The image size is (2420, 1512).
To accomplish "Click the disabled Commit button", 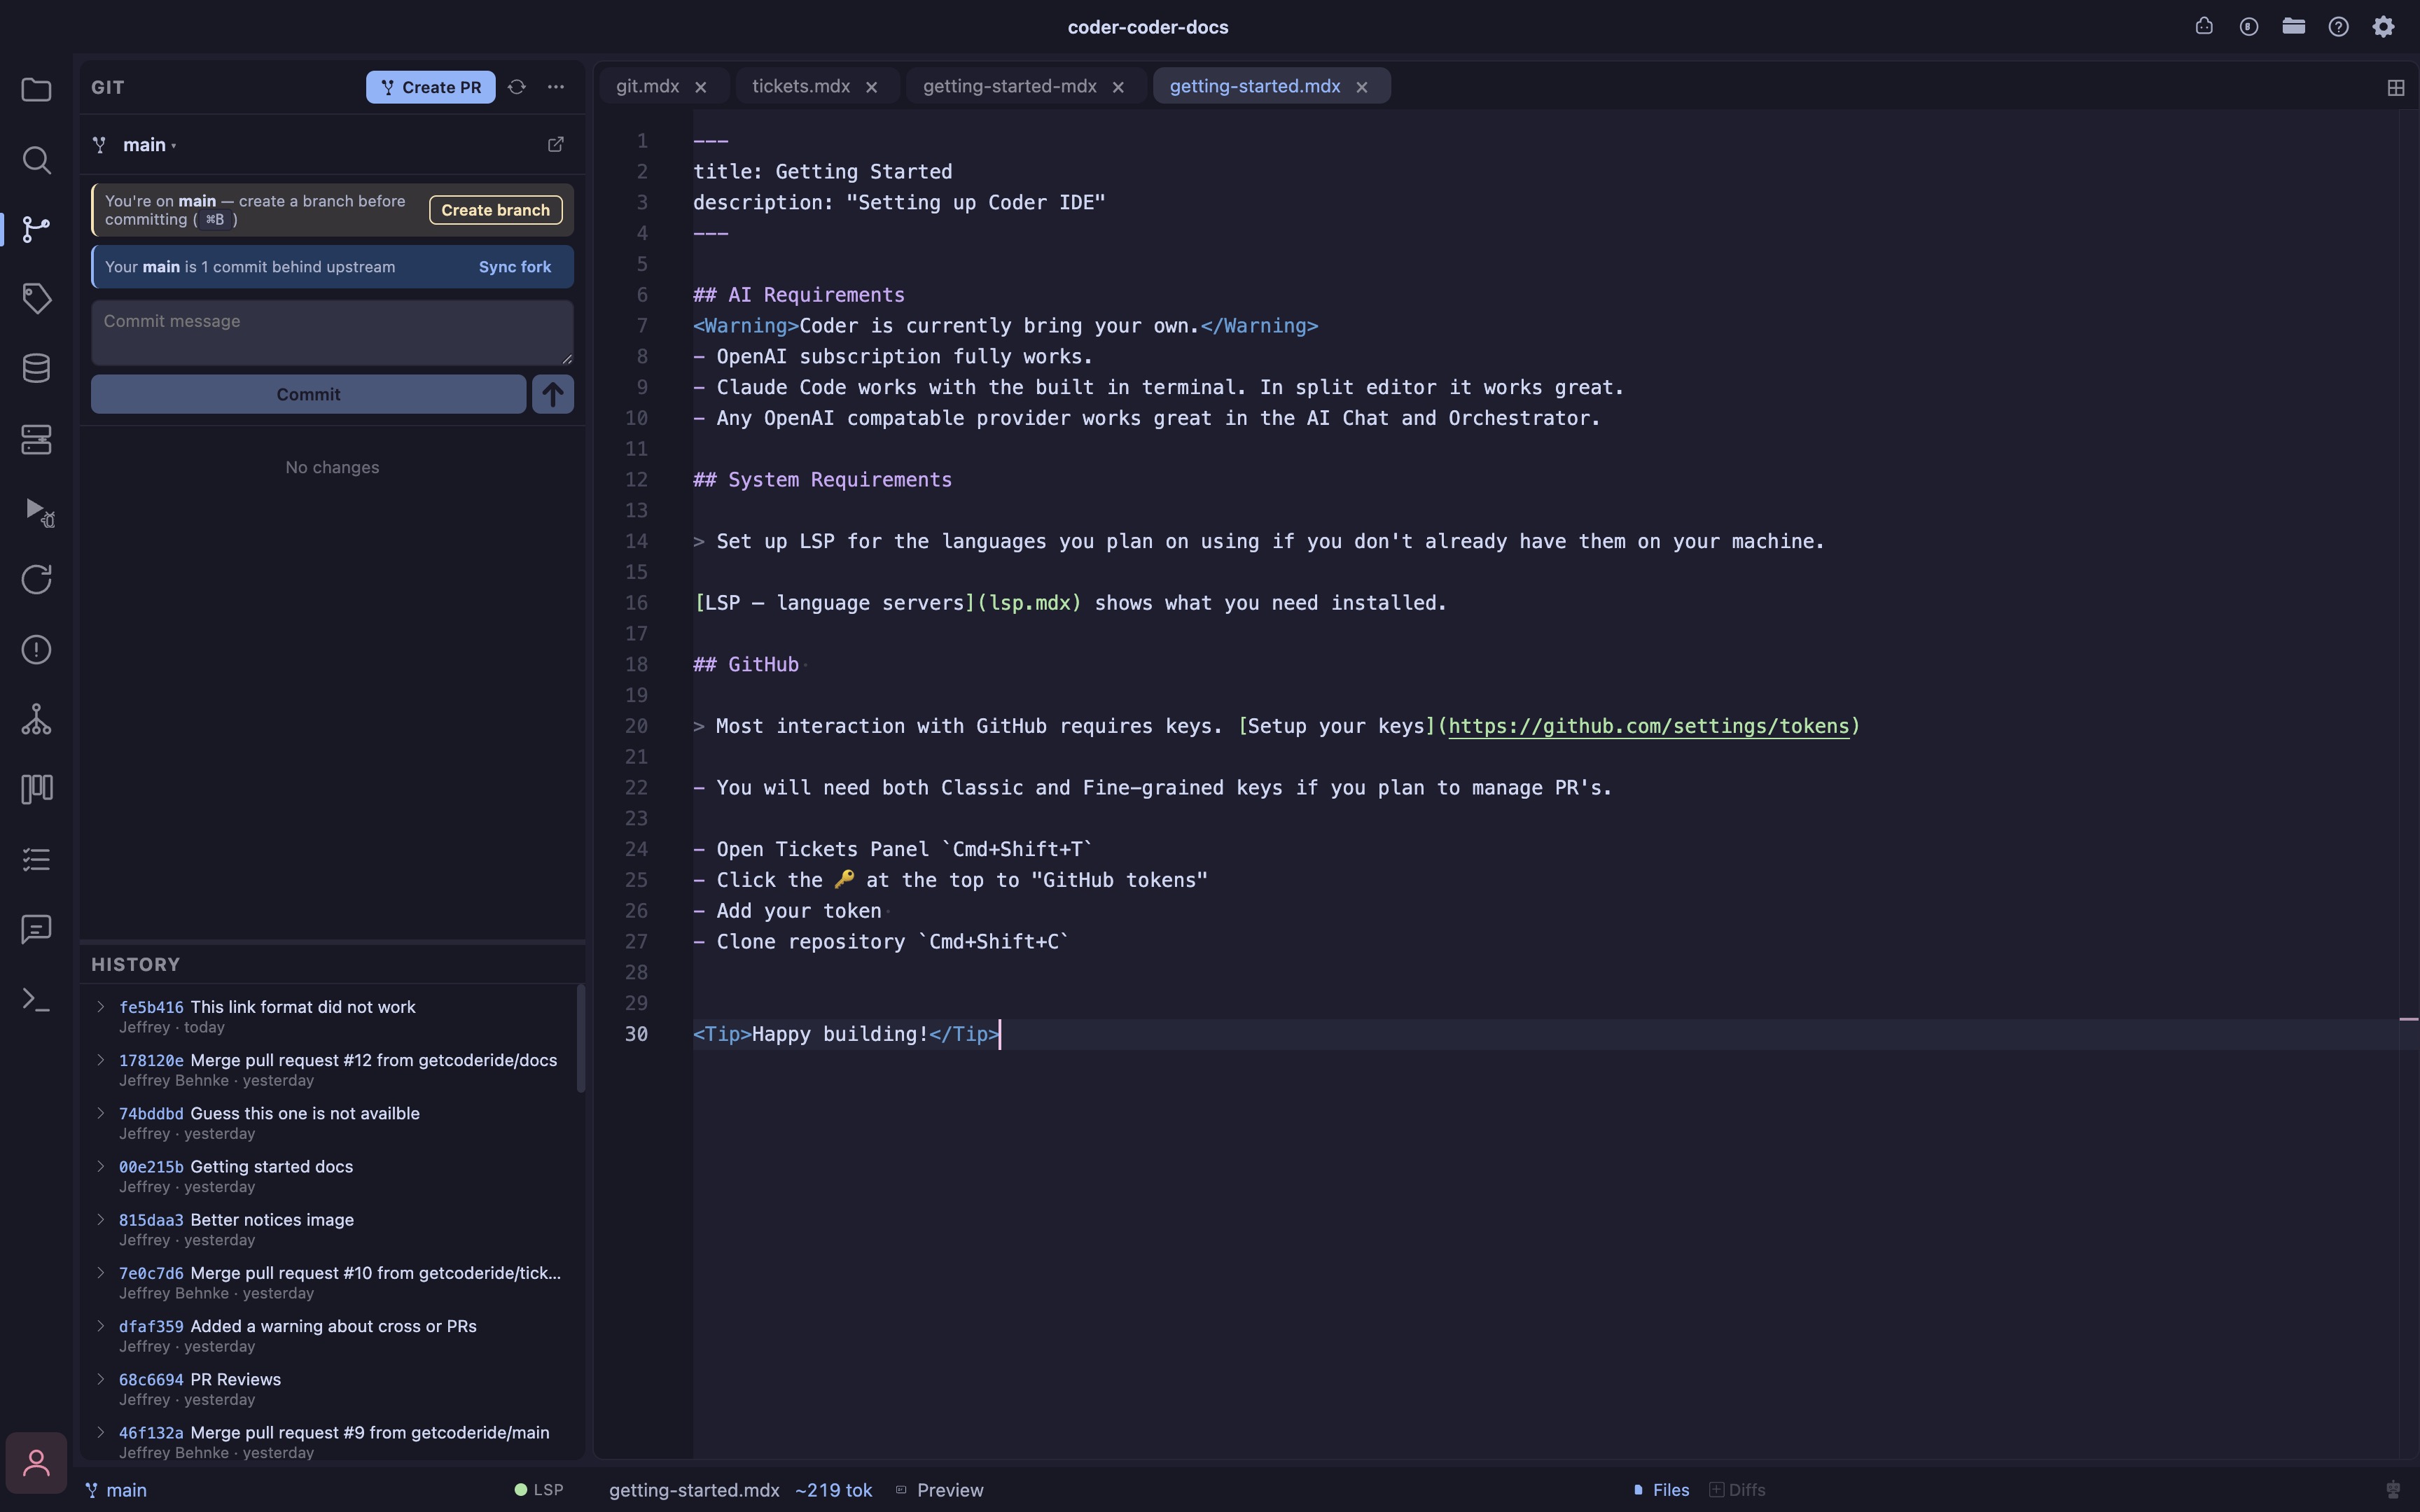I will tap(308, 394).
